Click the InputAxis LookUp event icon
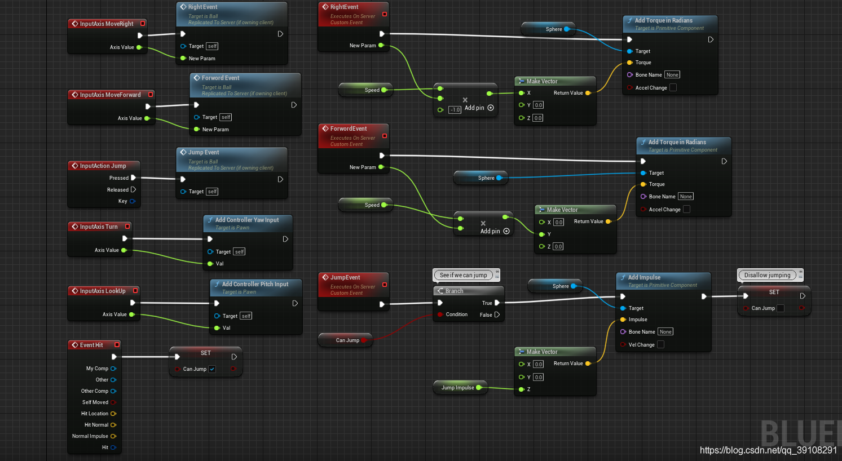Viewport: 842px width, 461px height. [74, 291]
